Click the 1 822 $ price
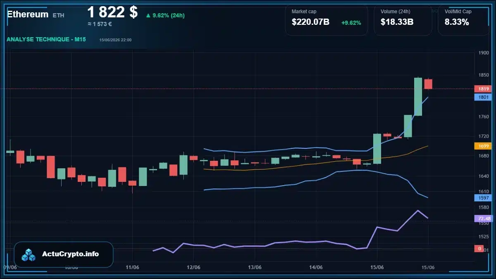The width and height of the screenshot is (496, 279). click(112, 12)
